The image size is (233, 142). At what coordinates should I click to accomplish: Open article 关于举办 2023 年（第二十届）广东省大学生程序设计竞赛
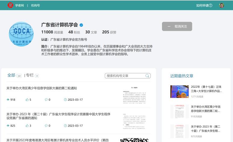[x=58, y=116]
